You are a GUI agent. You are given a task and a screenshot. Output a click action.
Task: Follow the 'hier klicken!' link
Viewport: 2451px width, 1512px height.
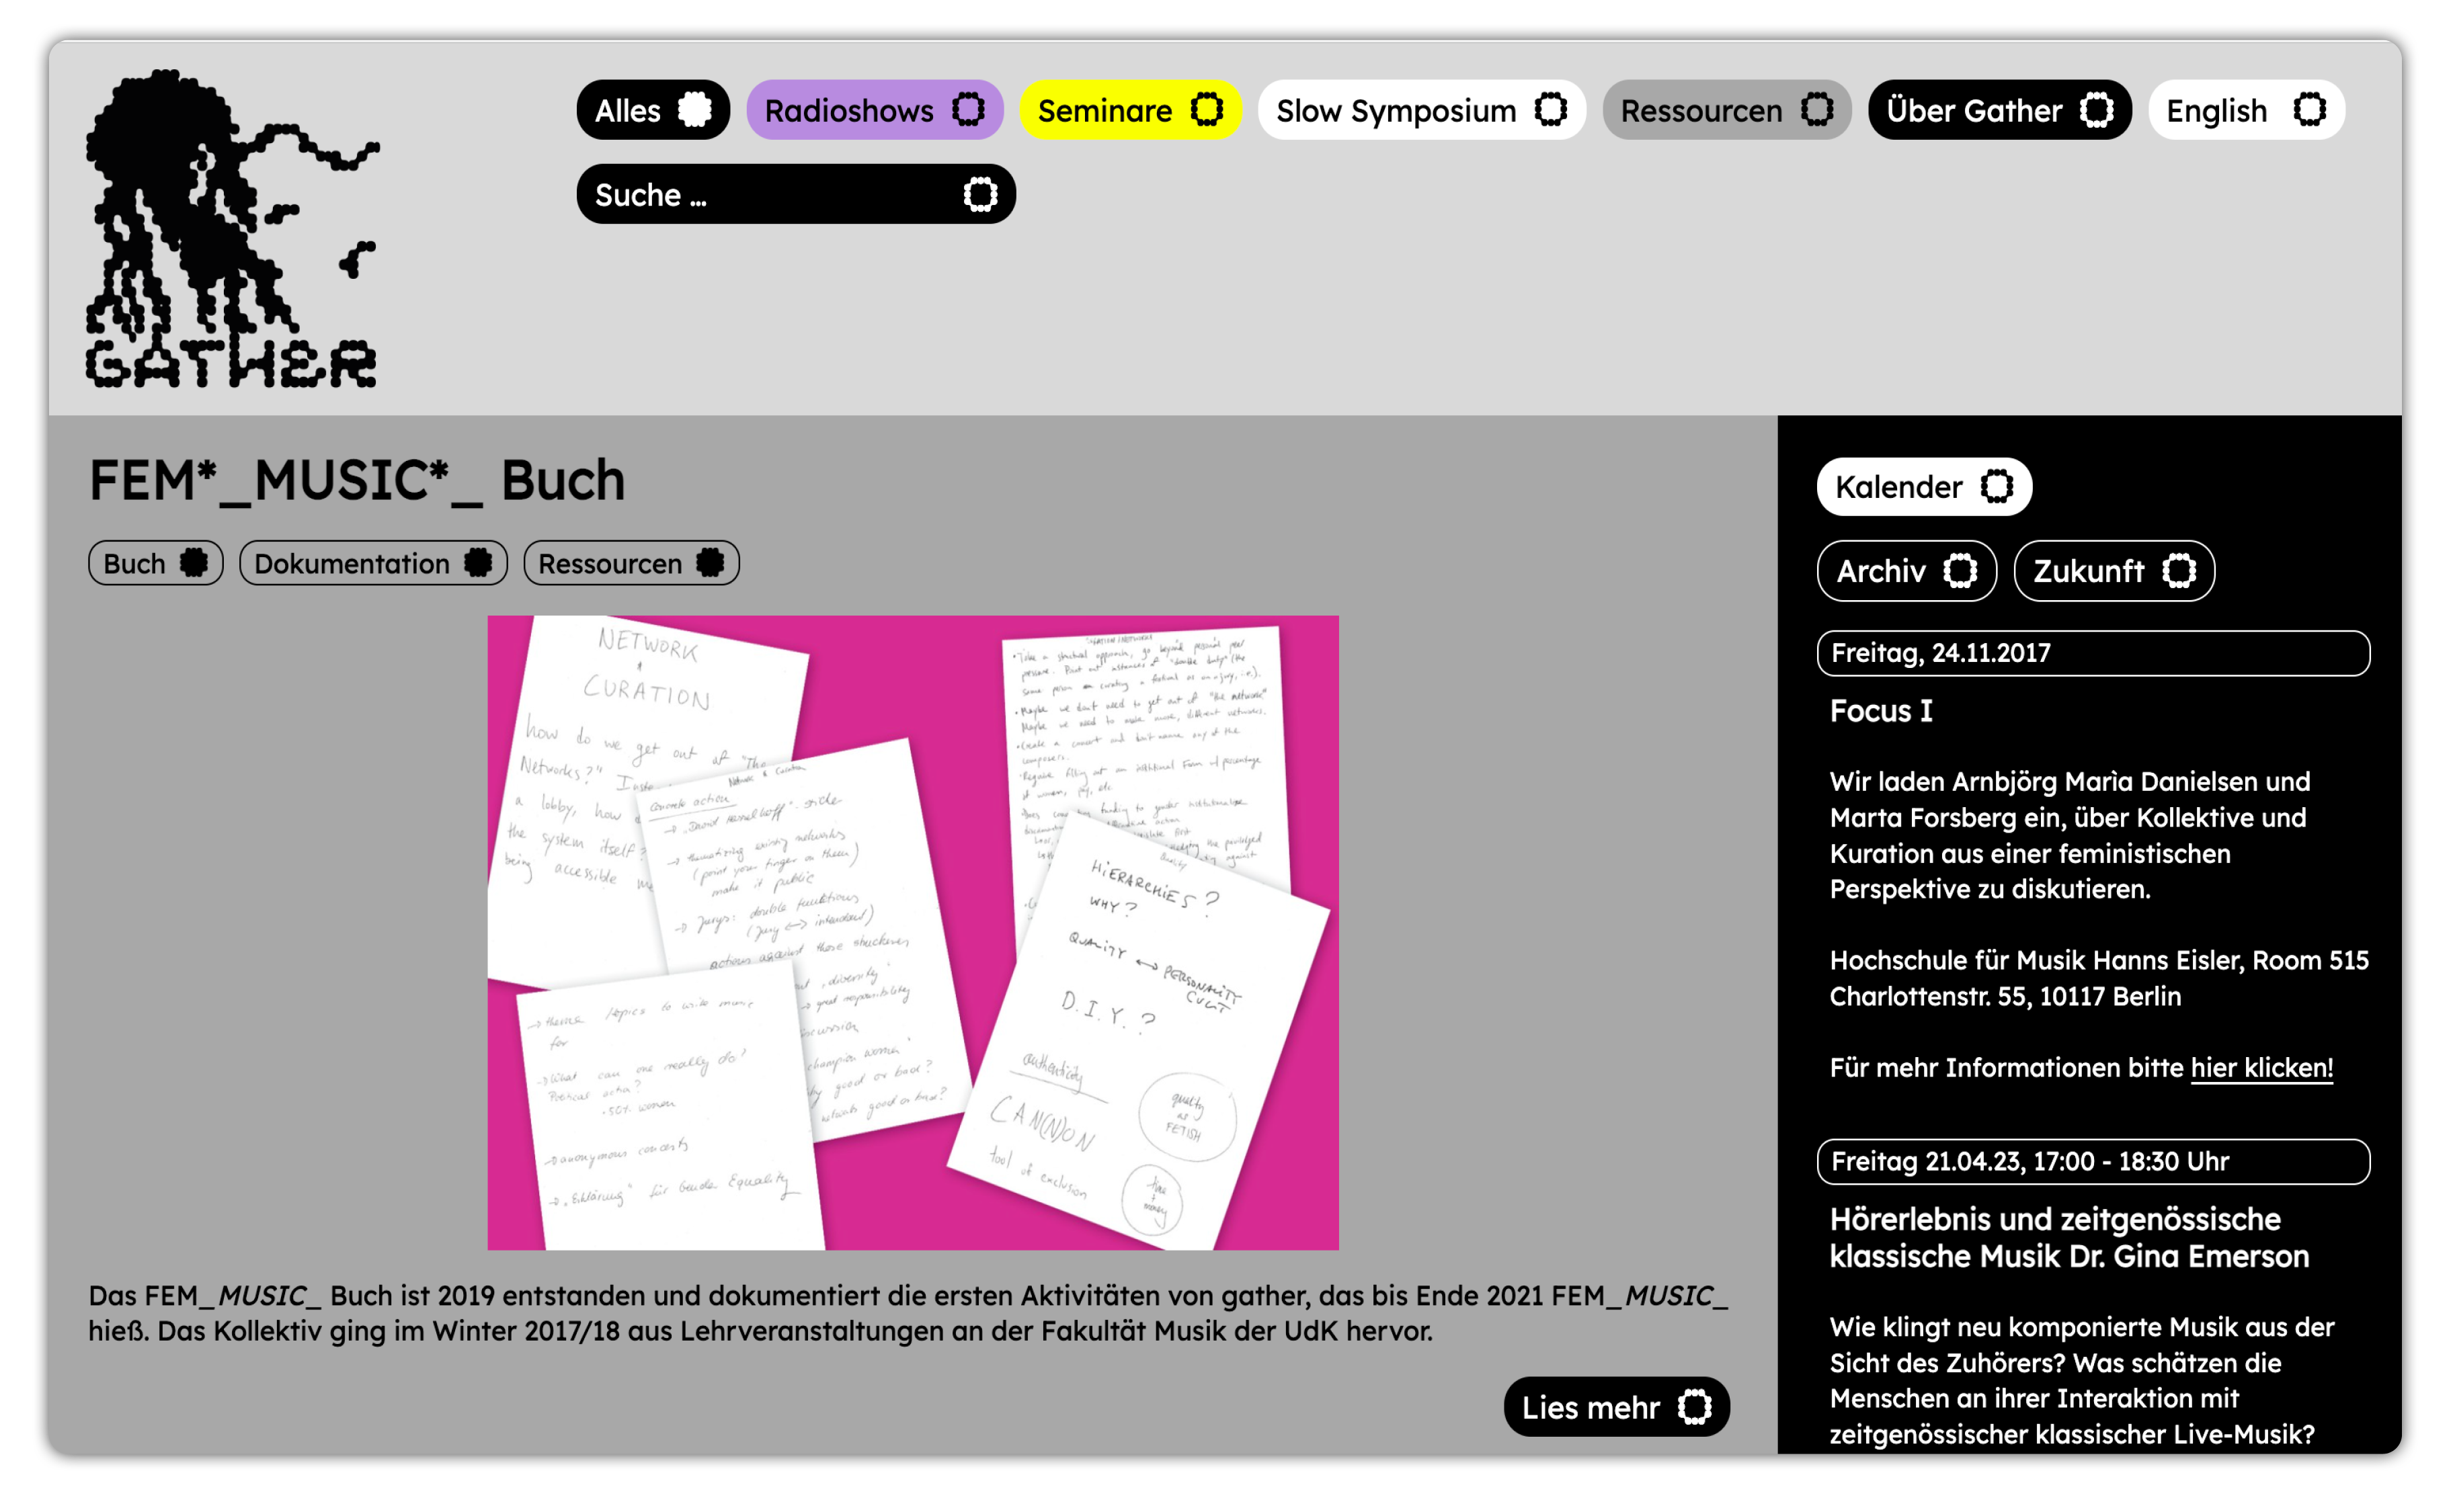coord(2261,1067)
